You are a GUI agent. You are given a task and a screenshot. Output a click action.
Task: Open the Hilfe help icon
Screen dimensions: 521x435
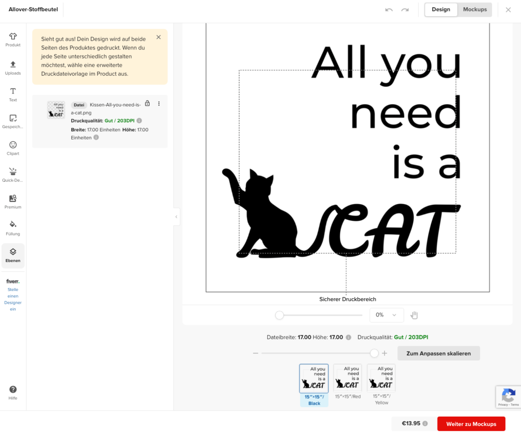(x=13, y=392)
